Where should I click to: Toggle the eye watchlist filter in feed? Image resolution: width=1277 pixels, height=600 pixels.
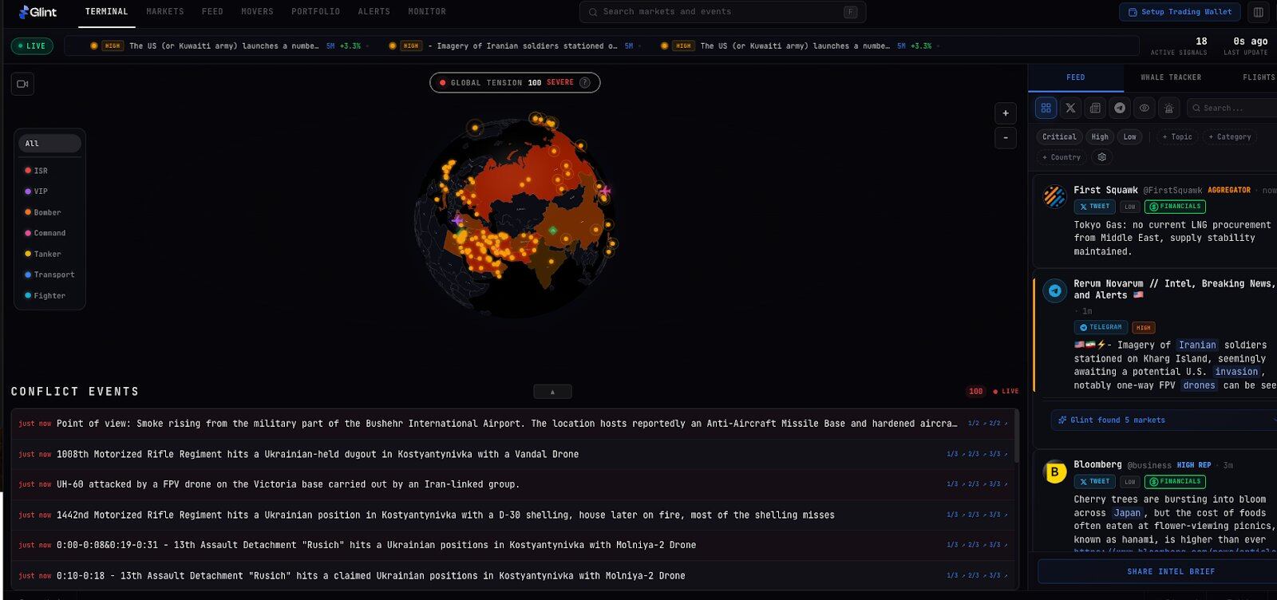(1145, 108)
